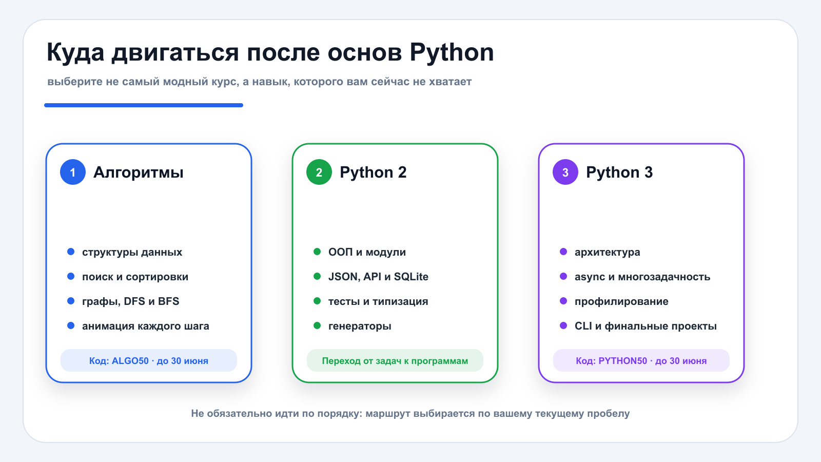Select the Алгоритмы card title

pyautogui.click(x=139, y=172)
